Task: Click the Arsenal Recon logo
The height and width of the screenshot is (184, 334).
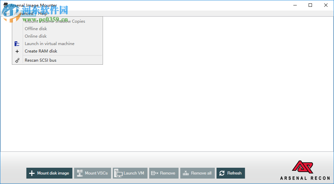Action: tap(305, 170)
